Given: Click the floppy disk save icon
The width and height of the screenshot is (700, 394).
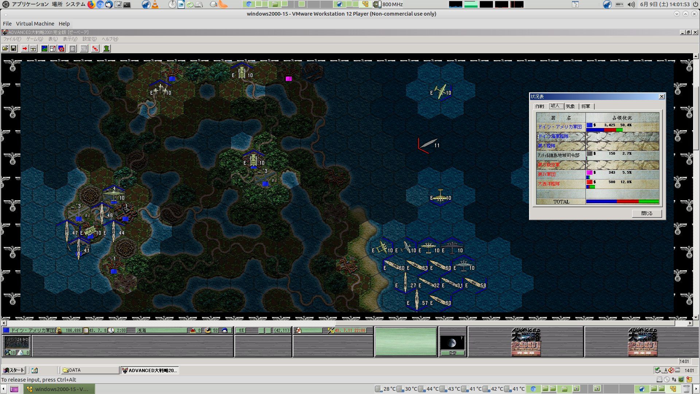Looking at the screenshot, I should point(13,49).
